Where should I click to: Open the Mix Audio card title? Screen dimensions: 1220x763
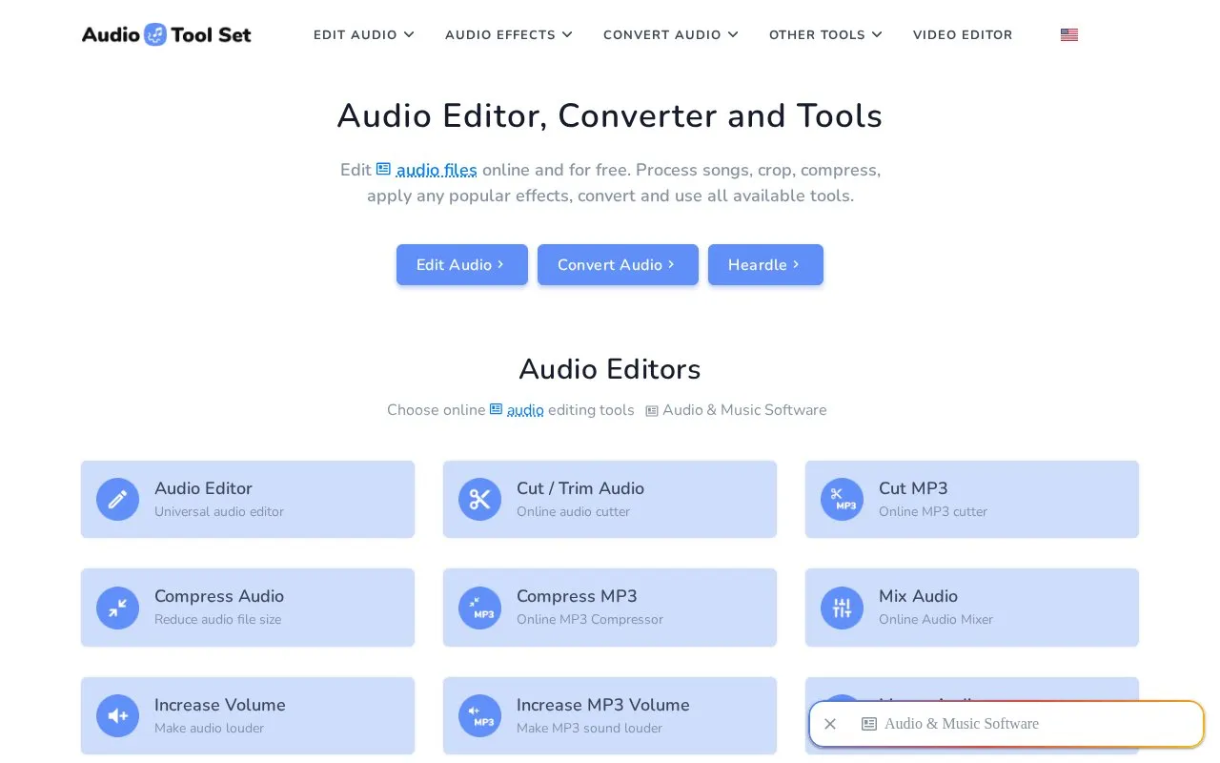point(918,596)
